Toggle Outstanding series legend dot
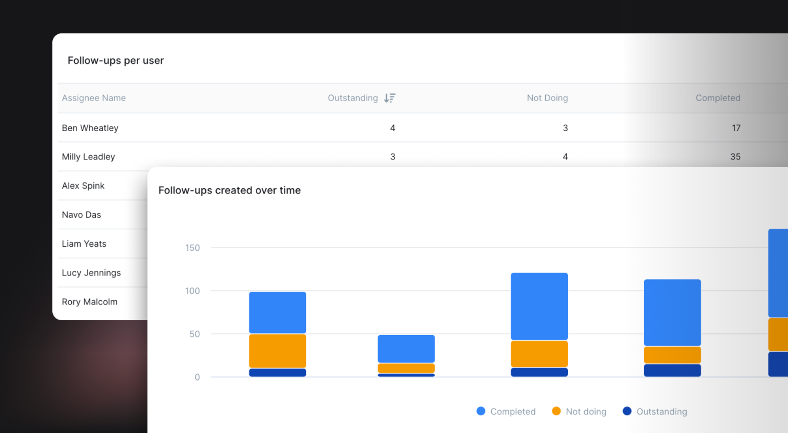 [x=627, y=411]
